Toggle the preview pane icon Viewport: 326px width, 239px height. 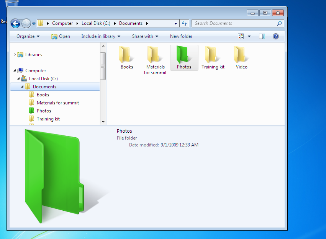[x=262, y=36]
